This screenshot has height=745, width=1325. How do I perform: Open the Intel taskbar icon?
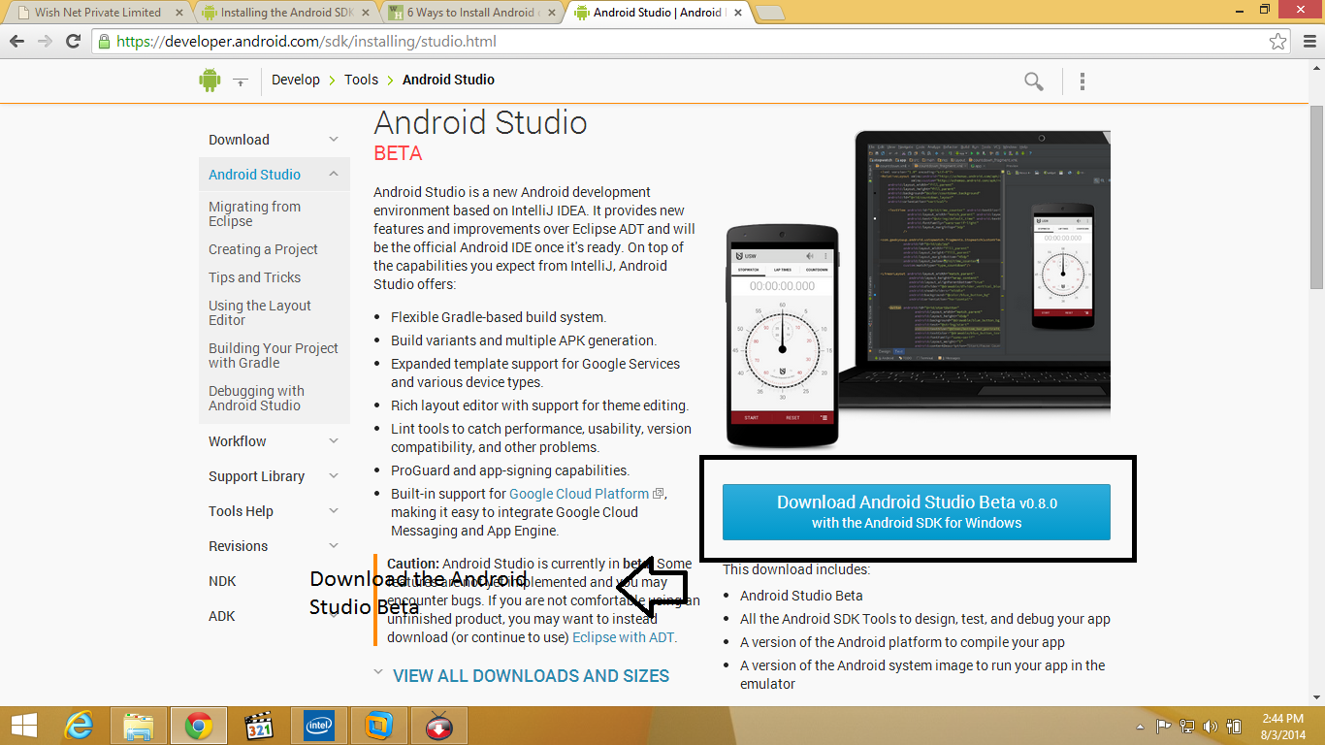coord(319,726)
